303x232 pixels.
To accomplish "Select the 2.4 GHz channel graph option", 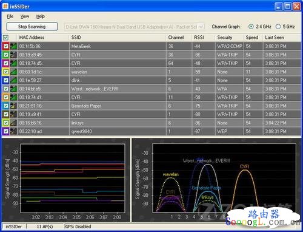I will [251, 27].
